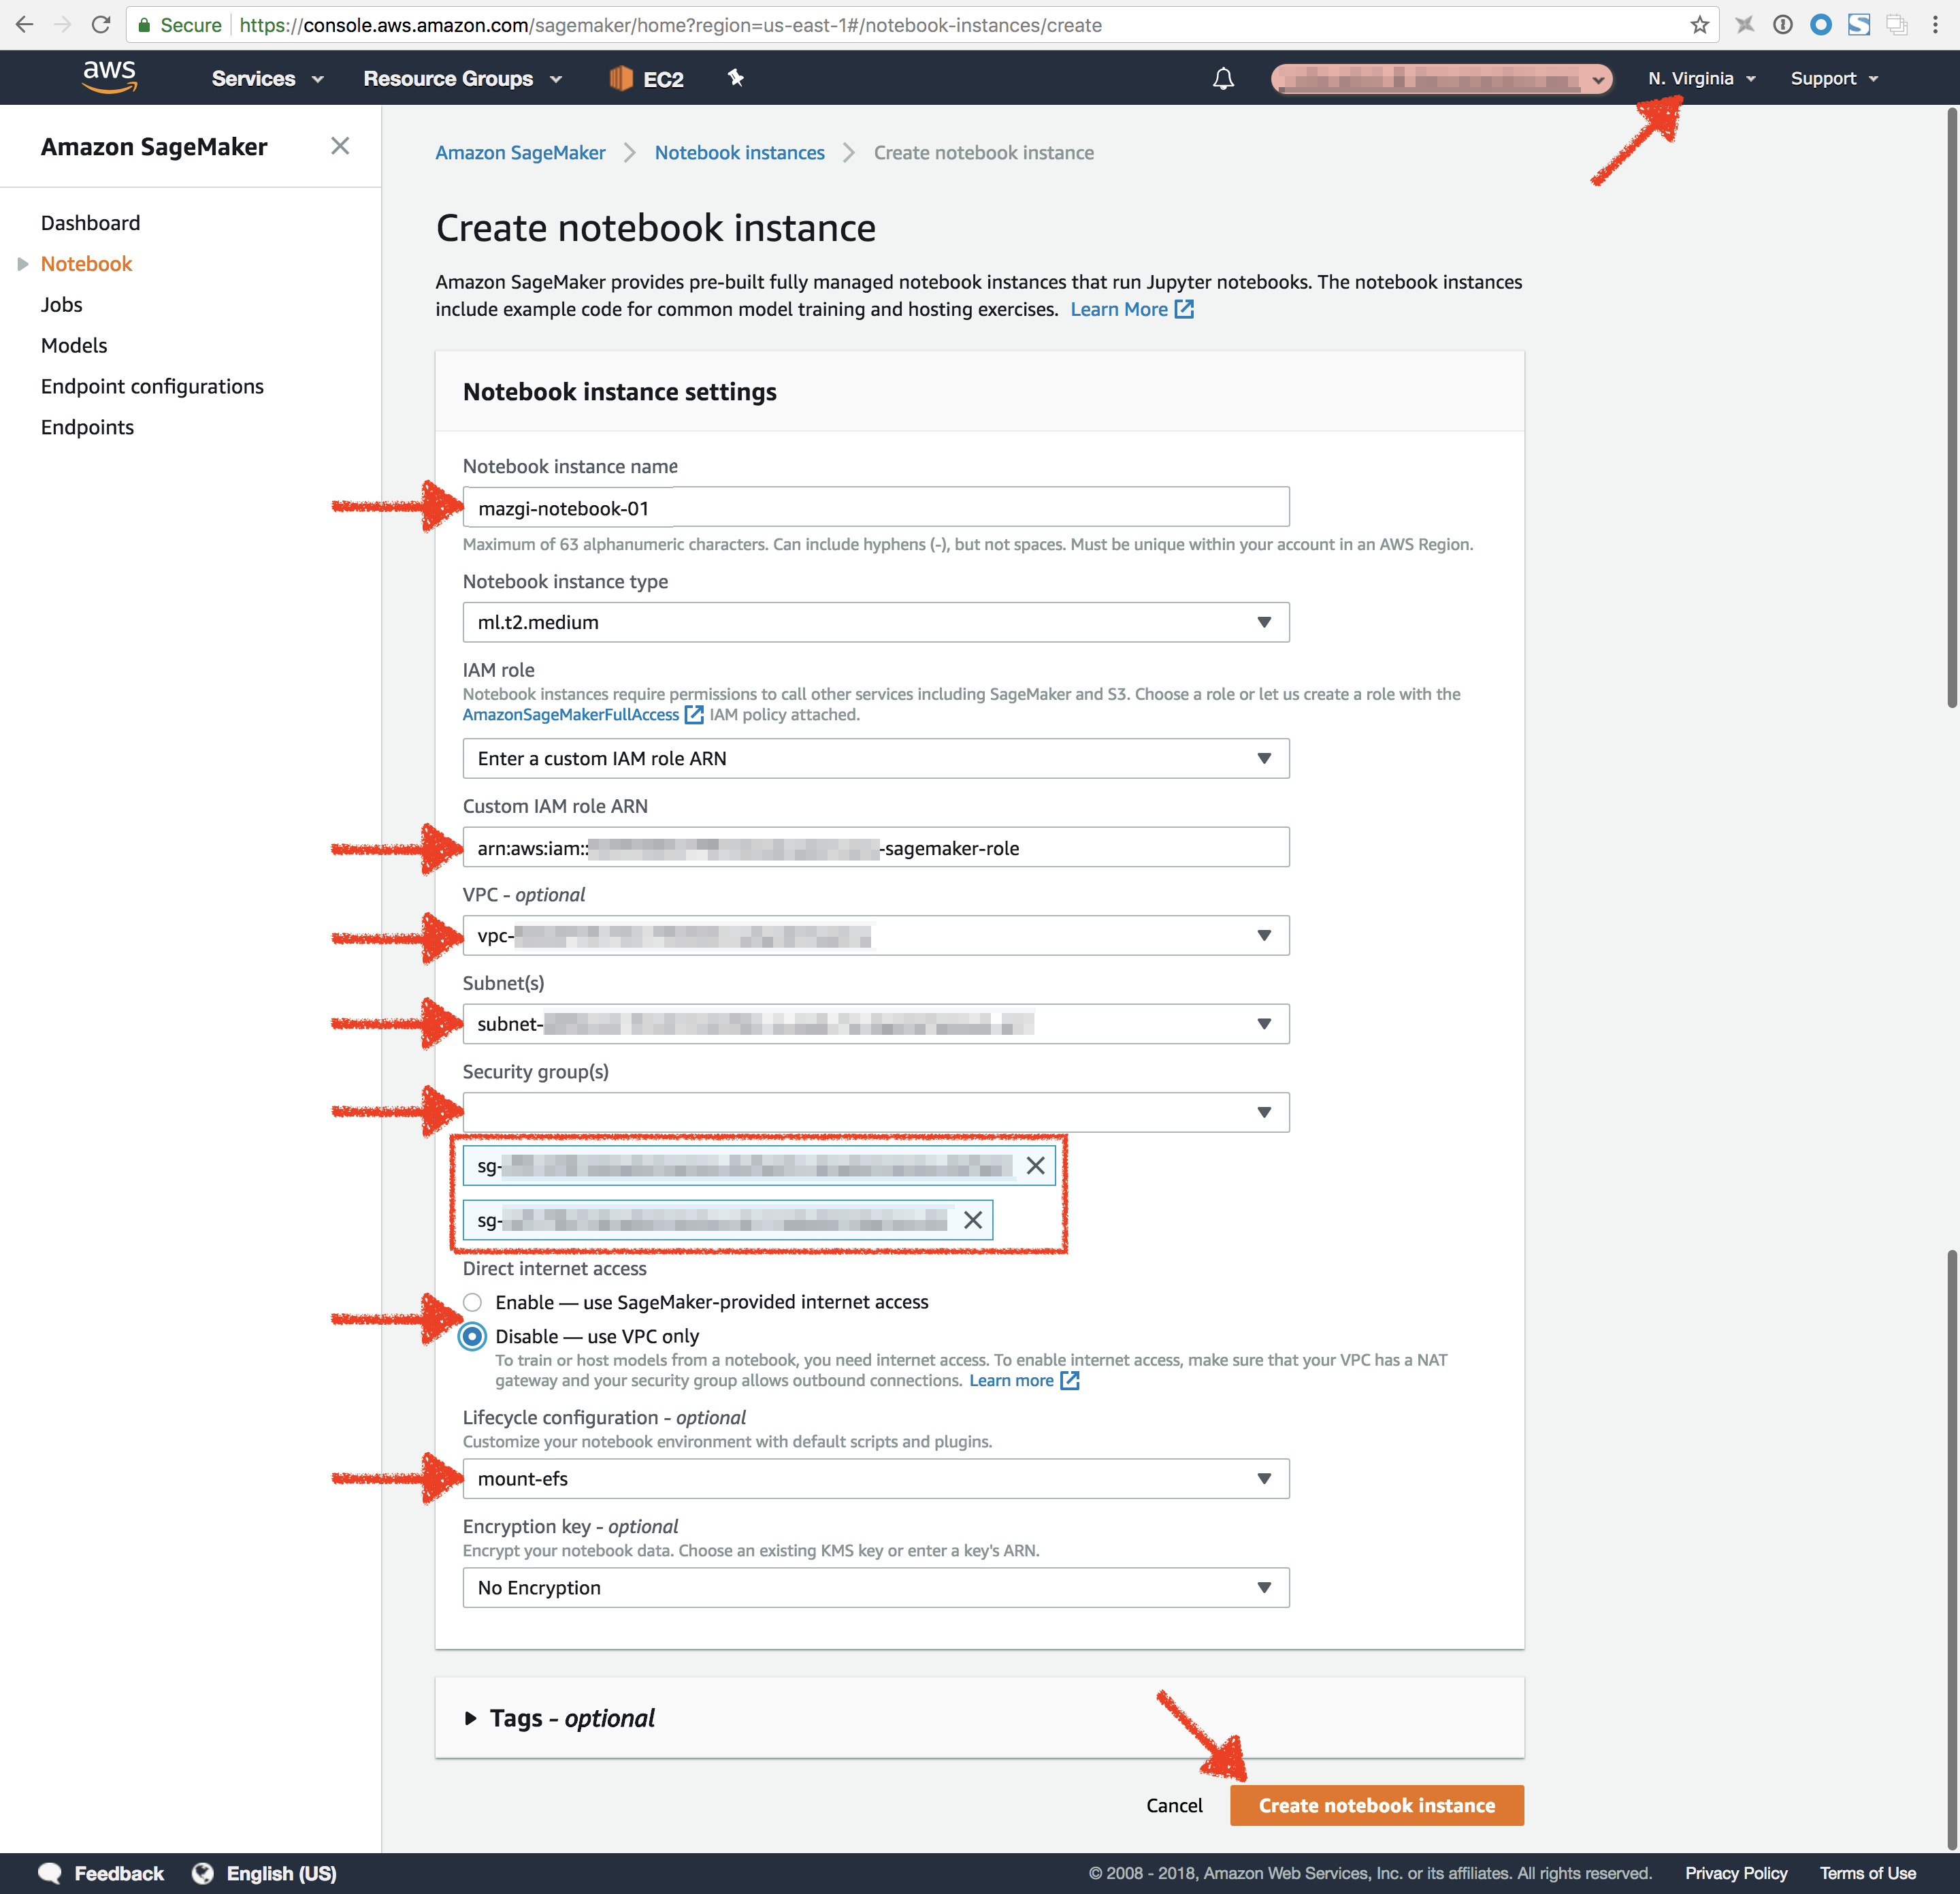Open the Learn More link in description
This screenshot has width=1960, height=1894.
1118,309
